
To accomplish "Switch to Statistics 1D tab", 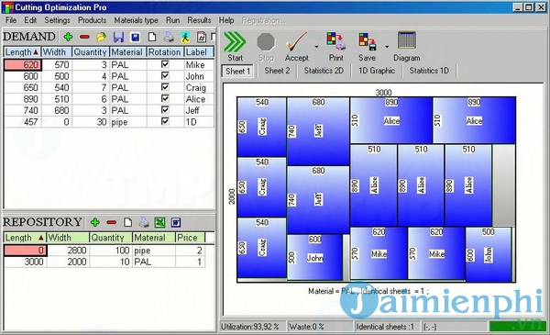I will pyautogui.click(x=429, y=71).
